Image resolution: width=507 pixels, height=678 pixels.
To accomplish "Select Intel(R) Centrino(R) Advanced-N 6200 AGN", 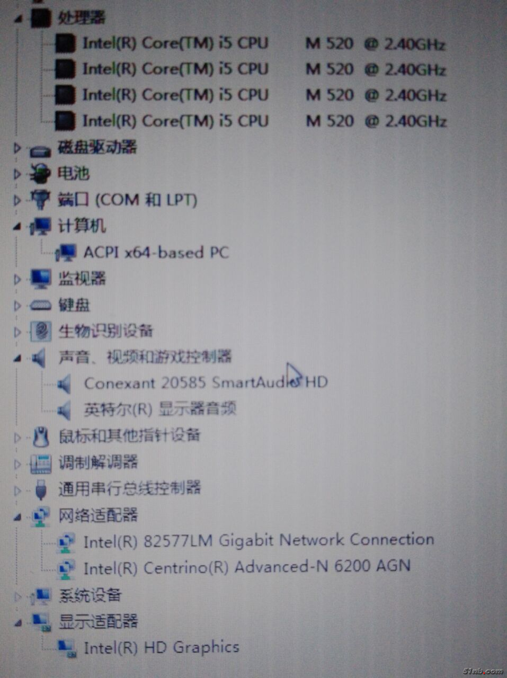I will 247,567.
